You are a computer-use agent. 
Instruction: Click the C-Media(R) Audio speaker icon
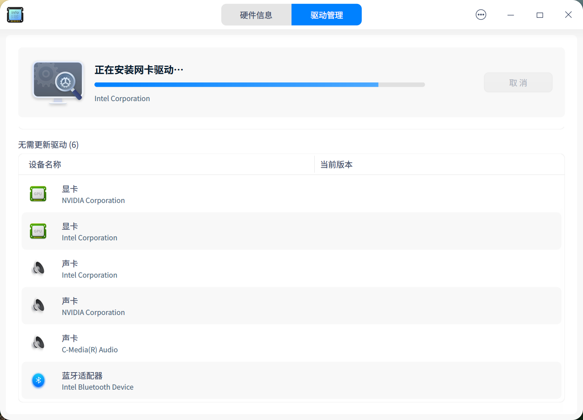pyautogui.click(x=38, y=343)
